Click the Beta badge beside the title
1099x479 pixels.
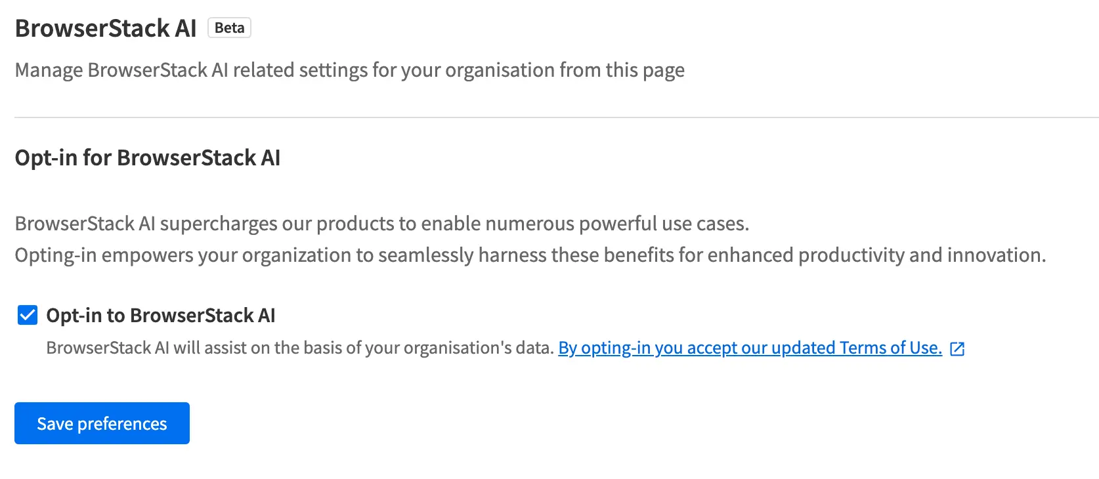tap(229, 28)
